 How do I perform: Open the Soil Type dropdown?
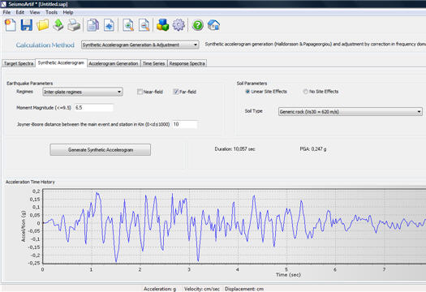coord(351,112)
